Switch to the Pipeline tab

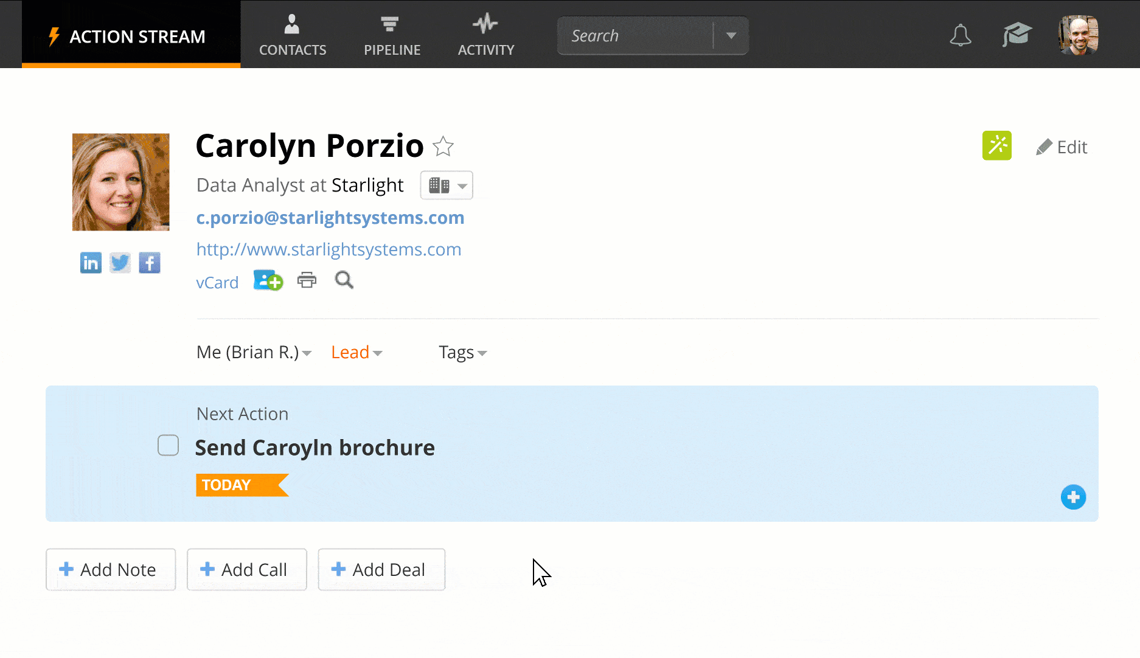click(392, 35)
